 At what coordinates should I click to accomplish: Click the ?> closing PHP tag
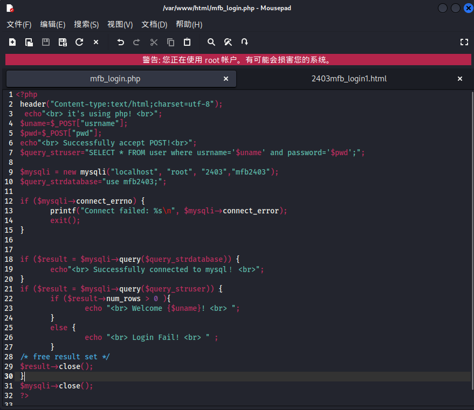(24, 395)
